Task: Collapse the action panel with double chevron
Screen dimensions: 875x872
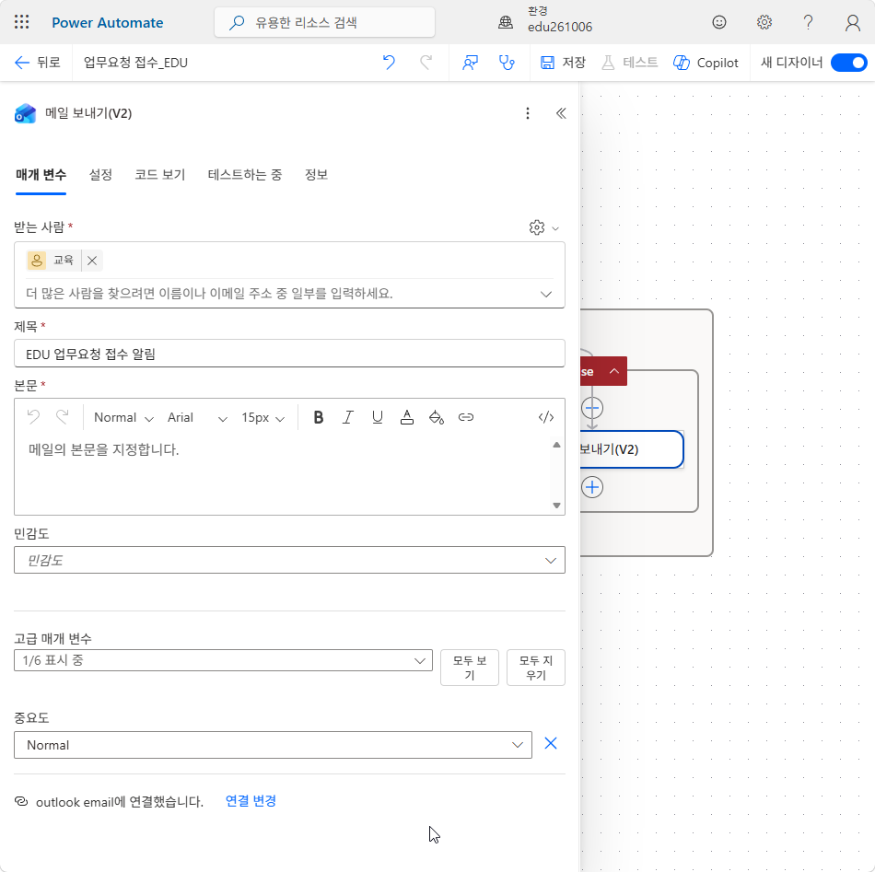Action: (561, 113)
